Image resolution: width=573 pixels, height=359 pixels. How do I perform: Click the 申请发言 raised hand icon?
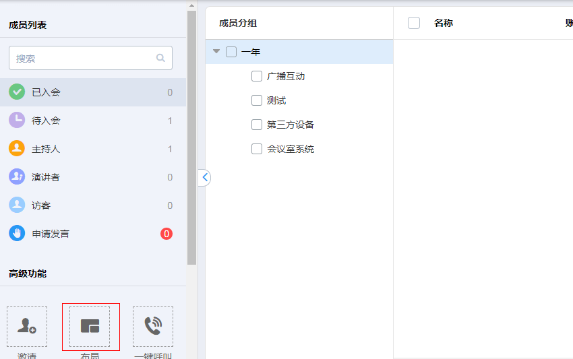[17, 233]
